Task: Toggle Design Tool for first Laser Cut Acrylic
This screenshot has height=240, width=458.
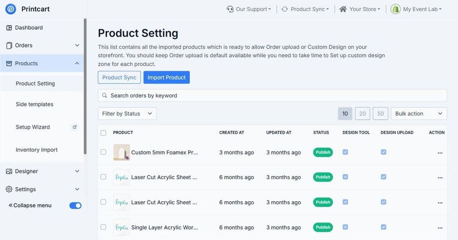Action: click(345, 177)
